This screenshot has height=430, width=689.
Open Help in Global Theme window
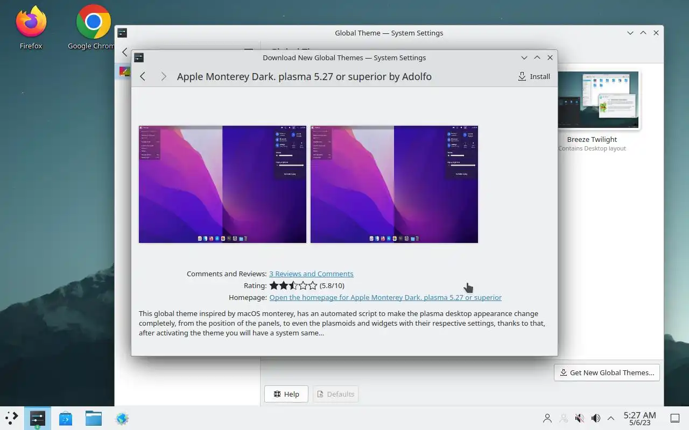coord(286,394)
